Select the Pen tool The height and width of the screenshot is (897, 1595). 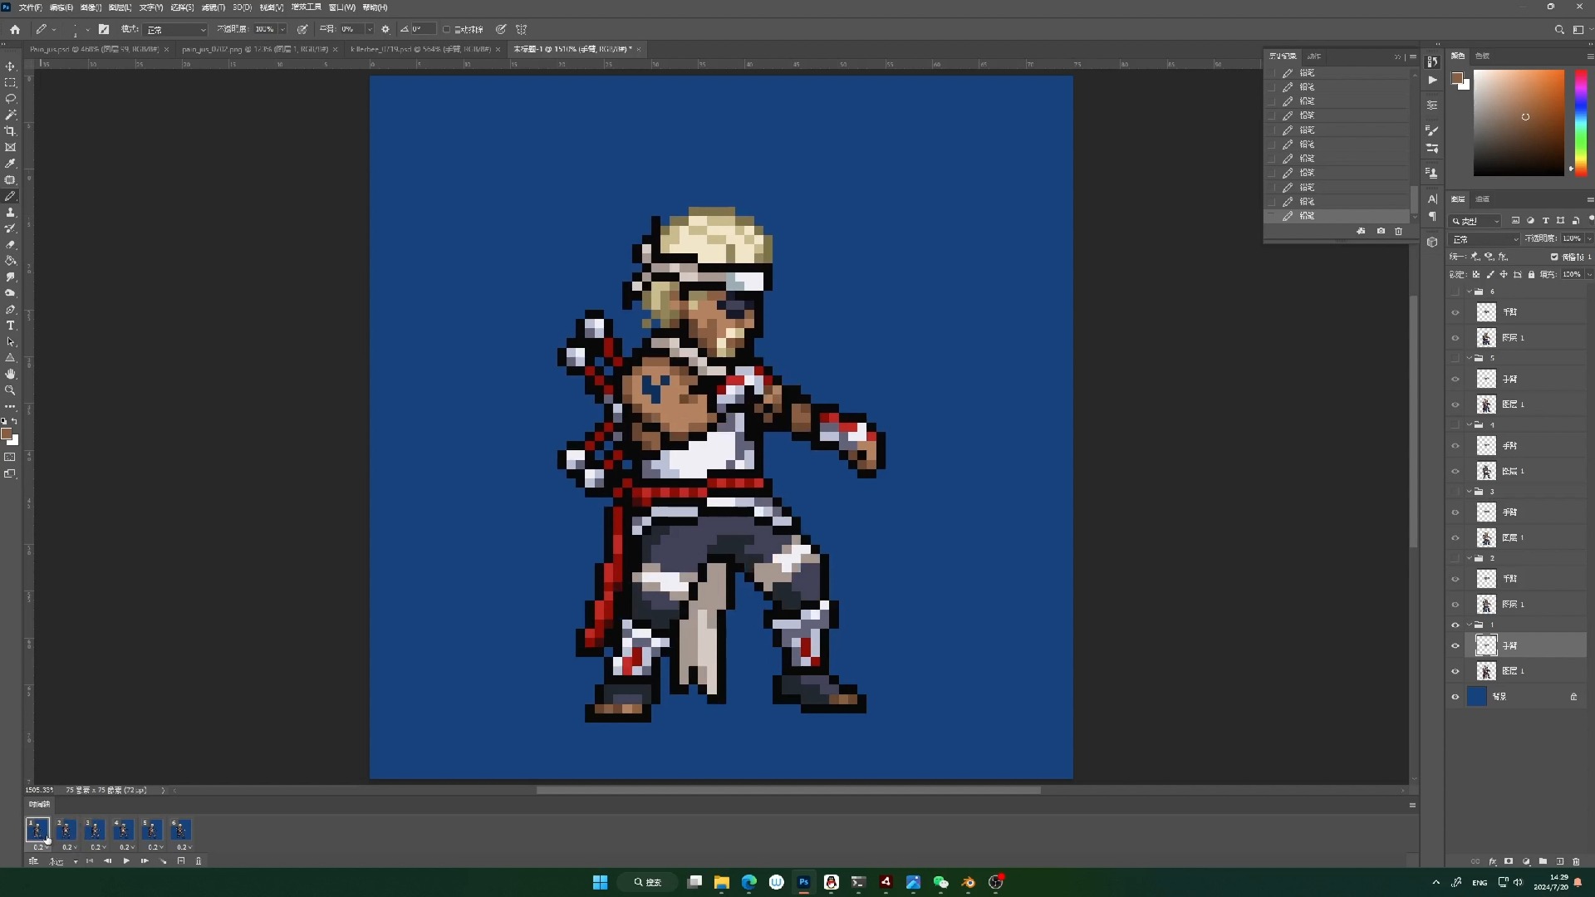[x=11, y=310]
